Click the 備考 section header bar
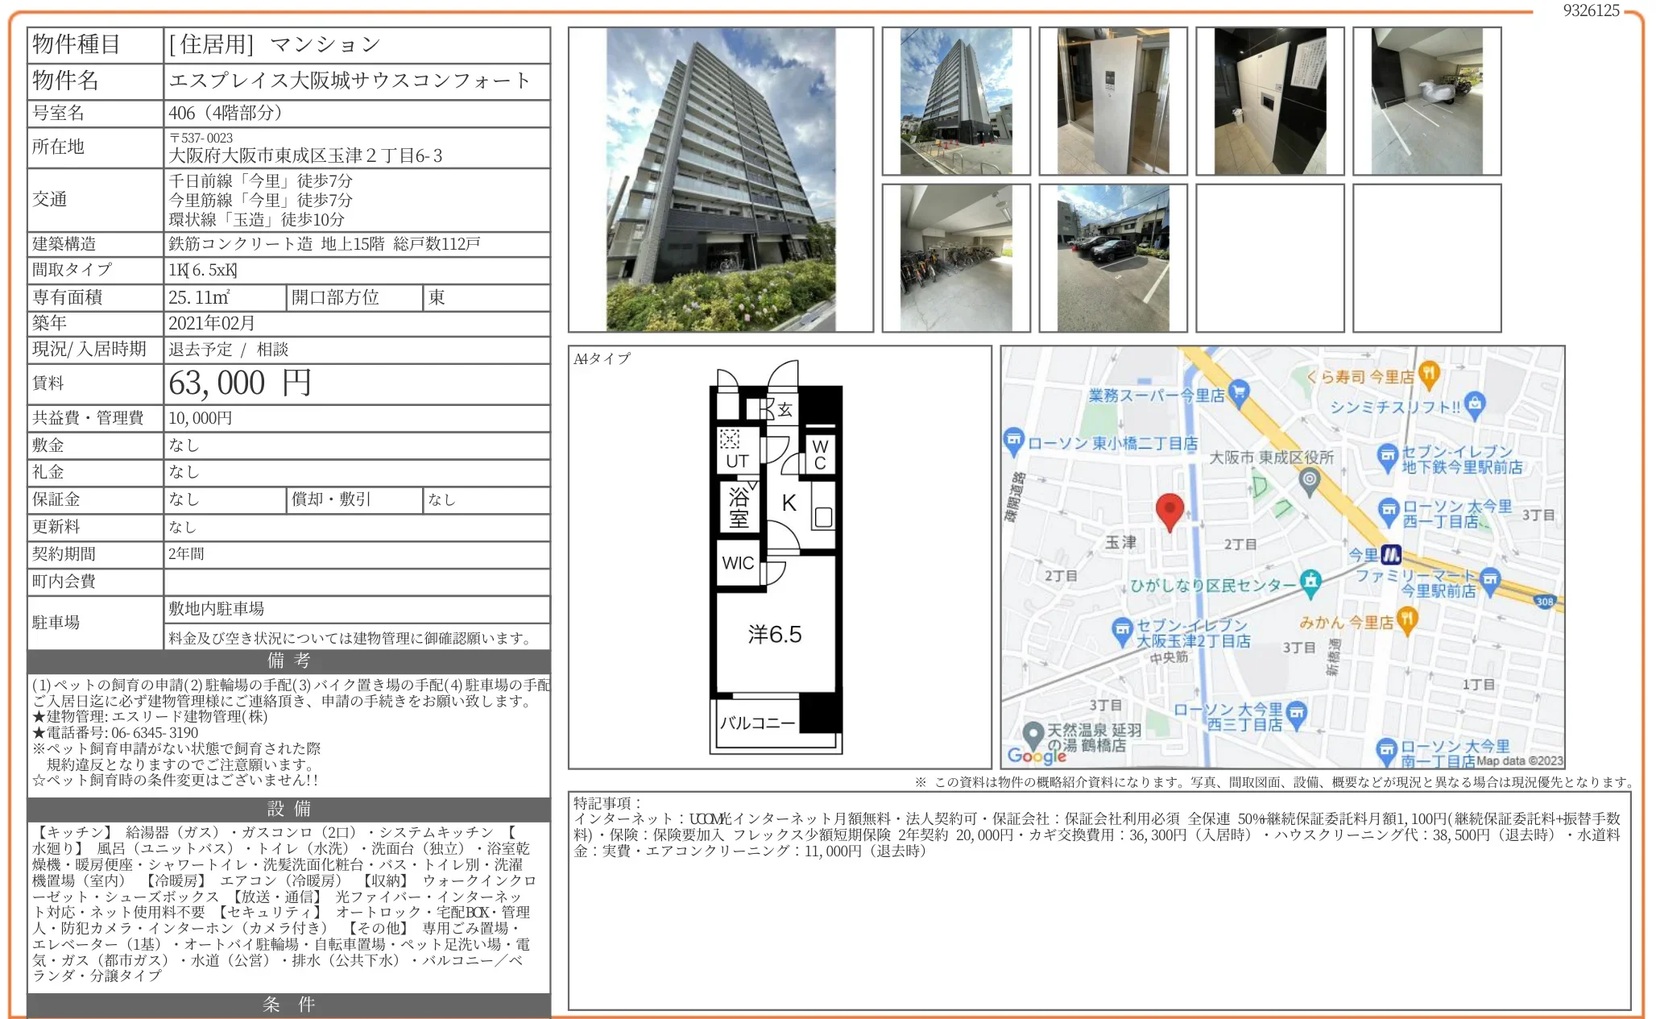This screenshot has height=1019, width=1656. (x=288, y=661)
